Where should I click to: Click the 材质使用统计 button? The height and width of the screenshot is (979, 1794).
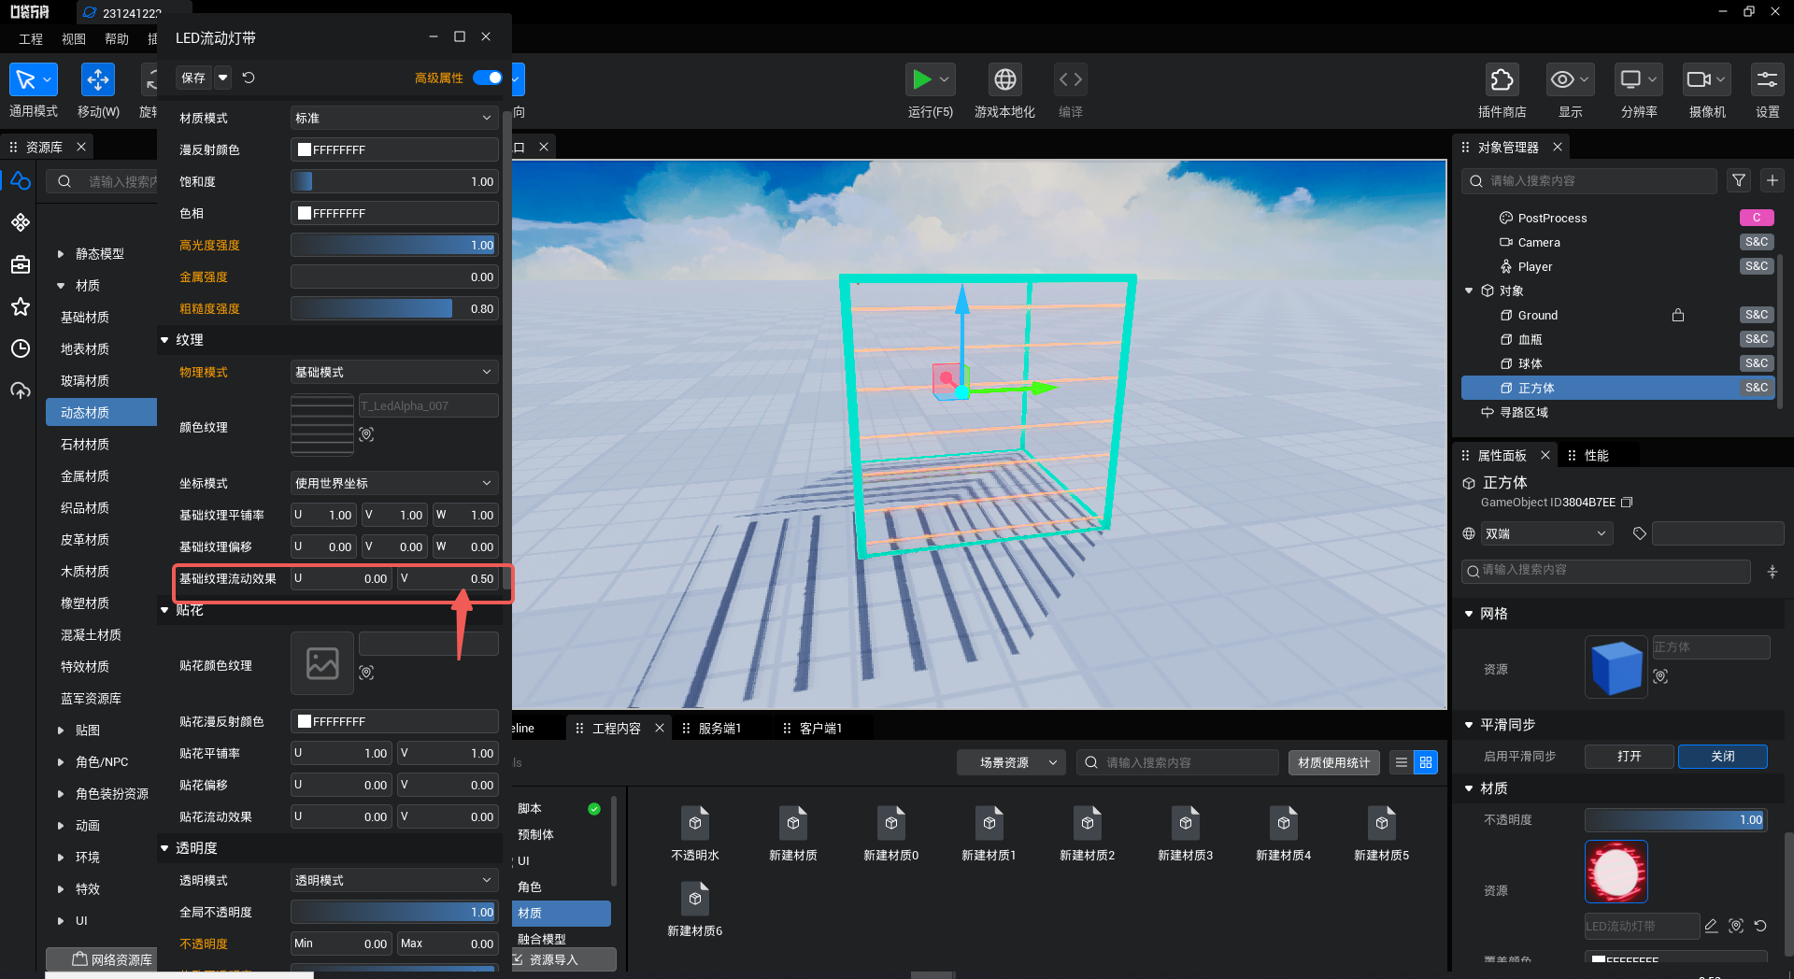(1333, 762)
